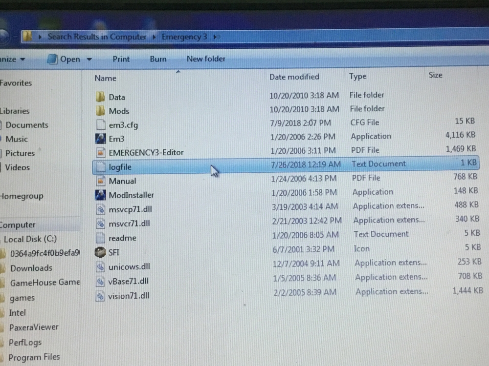Sort by Date modified column
This screenshot has height=366, width=489.
(294, 77)
